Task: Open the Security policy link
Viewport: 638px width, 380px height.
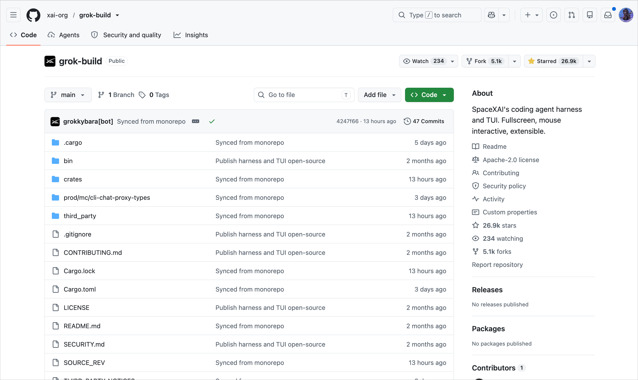Action: coord(504,186)
